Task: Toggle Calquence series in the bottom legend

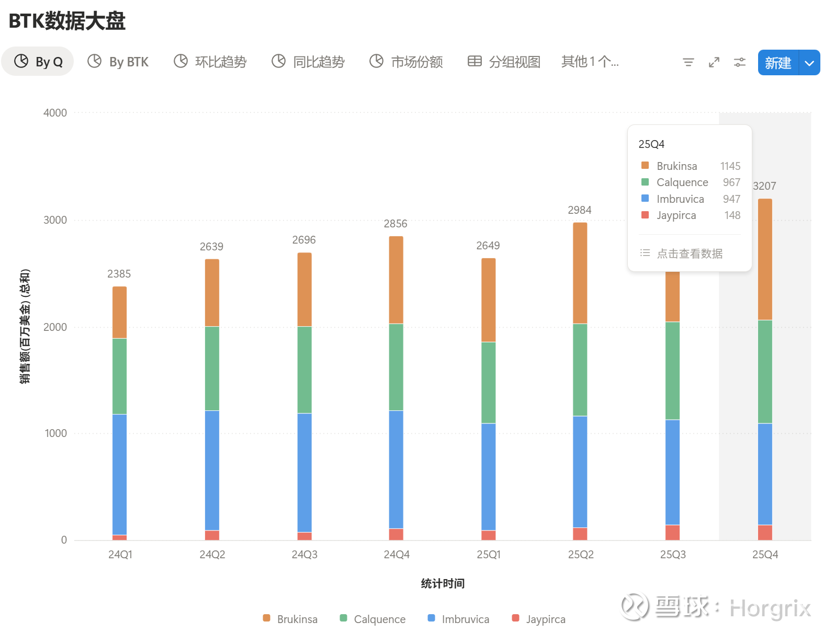Action: pyautogui.click(x=373, y=619)
